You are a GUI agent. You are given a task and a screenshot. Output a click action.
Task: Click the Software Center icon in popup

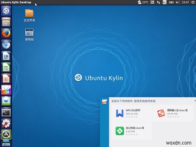click(105, 102)
